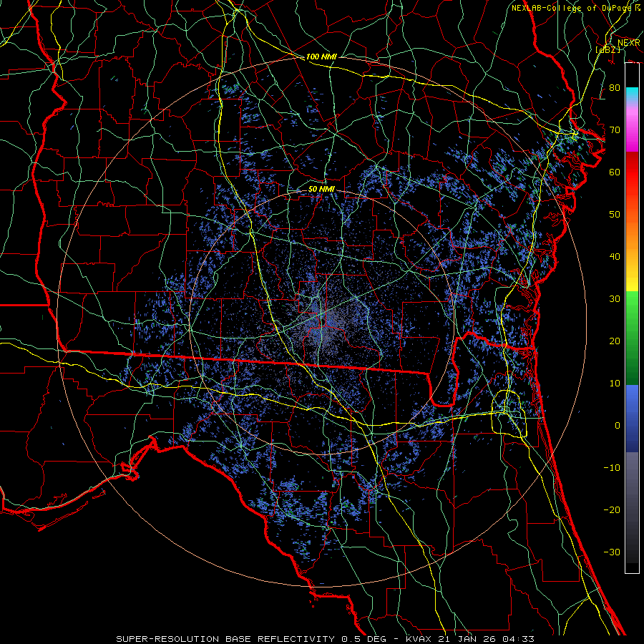Click the -30 value on the color scale

612,552
